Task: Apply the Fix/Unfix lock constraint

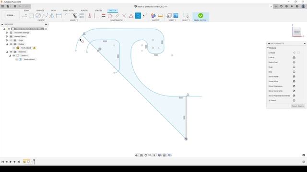Action: coord(90,16)
